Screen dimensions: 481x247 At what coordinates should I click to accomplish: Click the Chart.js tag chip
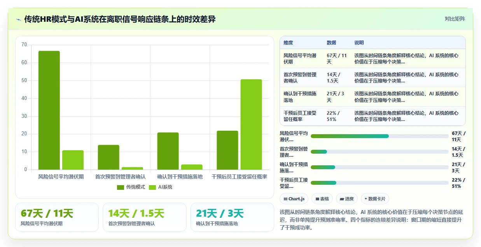[x=294, y=199]
